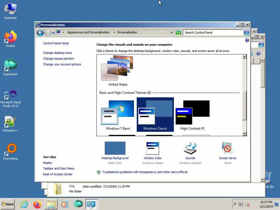Viewport: 280px width, 210px height.
Task: Show hidden tray icons arrow
Action: [x=235, y=204]
